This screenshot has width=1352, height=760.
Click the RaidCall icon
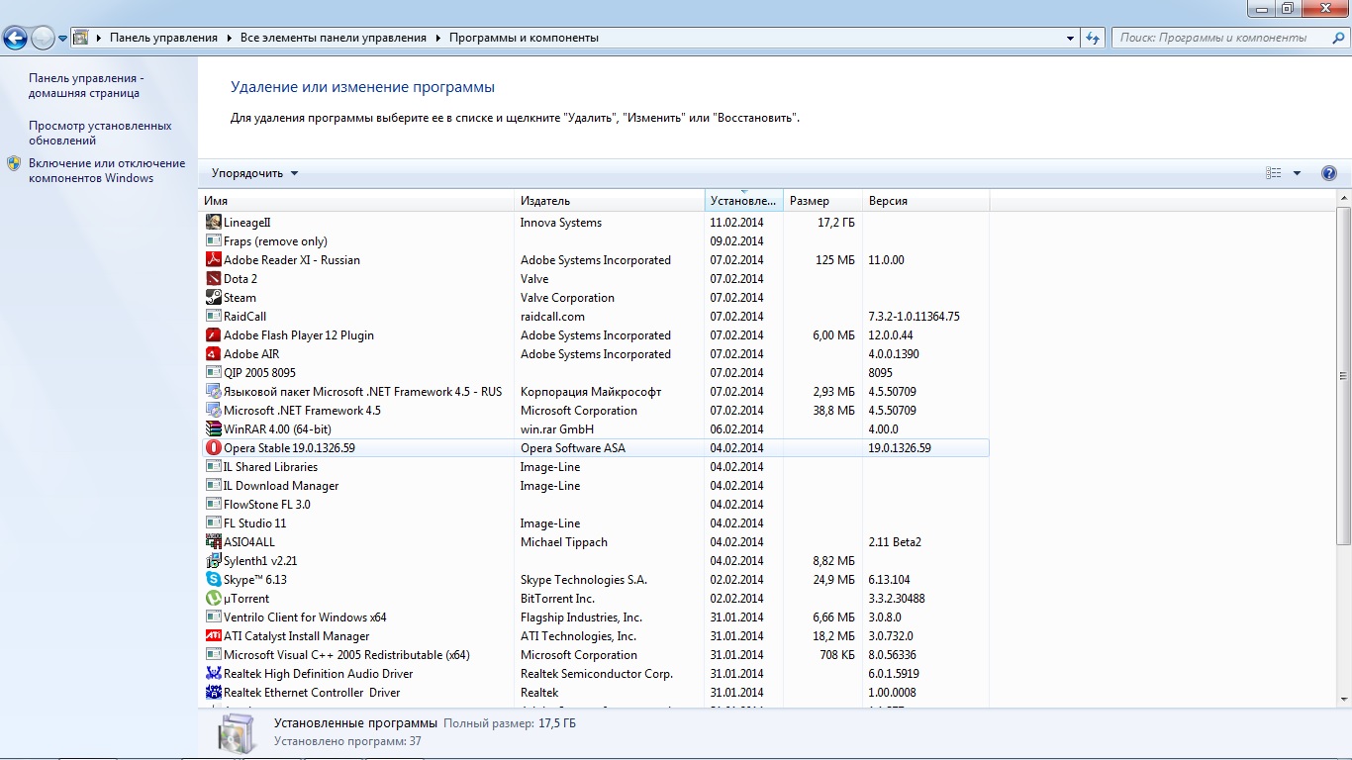tap(213, 317)
